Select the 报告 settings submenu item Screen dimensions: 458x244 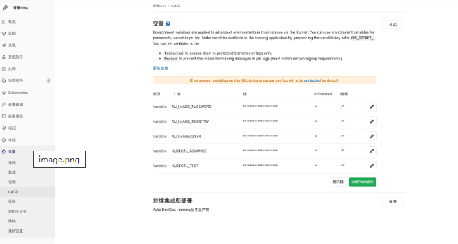(11, 201)
